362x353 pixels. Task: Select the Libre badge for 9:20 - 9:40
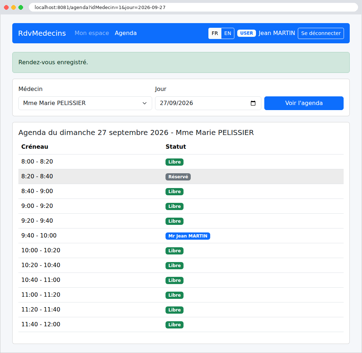click(x=174, y=221)
